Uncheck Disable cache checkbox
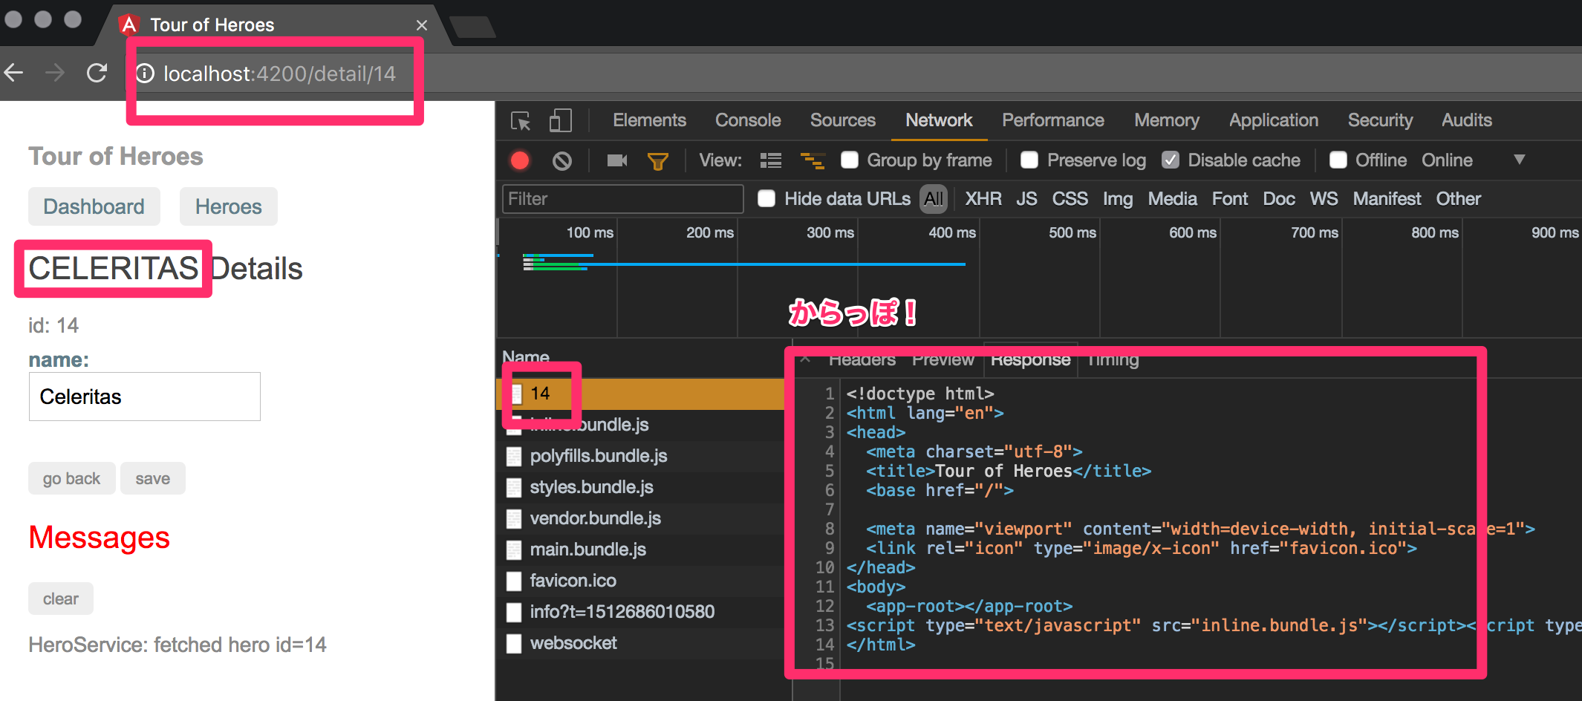 tap(1171, 160)
